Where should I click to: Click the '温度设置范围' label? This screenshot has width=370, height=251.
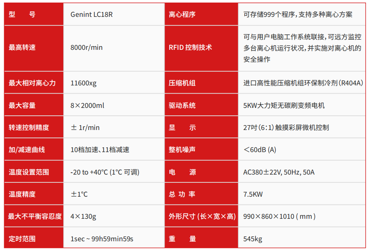point(29,172)
